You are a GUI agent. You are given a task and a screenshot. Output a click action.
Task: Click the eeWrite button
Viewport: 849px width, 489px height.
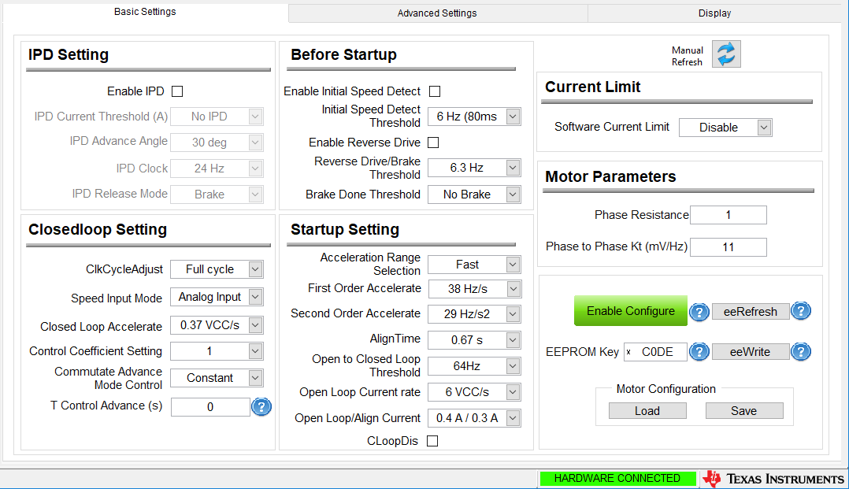click(750, 352)
